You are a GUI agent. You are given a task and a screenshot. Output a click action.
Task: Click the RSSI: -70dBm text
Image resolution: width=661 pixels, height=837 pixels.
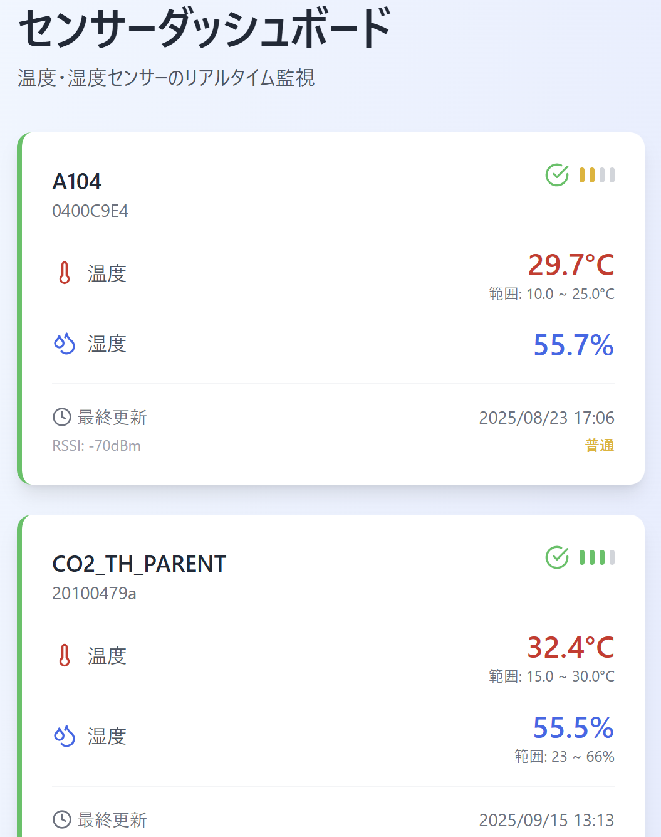96,446
